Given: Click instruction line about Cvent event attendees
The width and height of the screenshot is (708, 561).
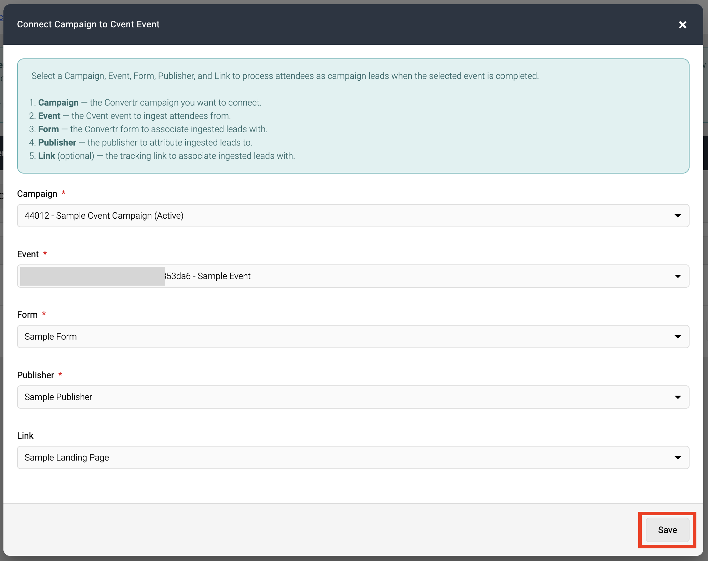Looking at the screenshot, I should pos(134,116).
